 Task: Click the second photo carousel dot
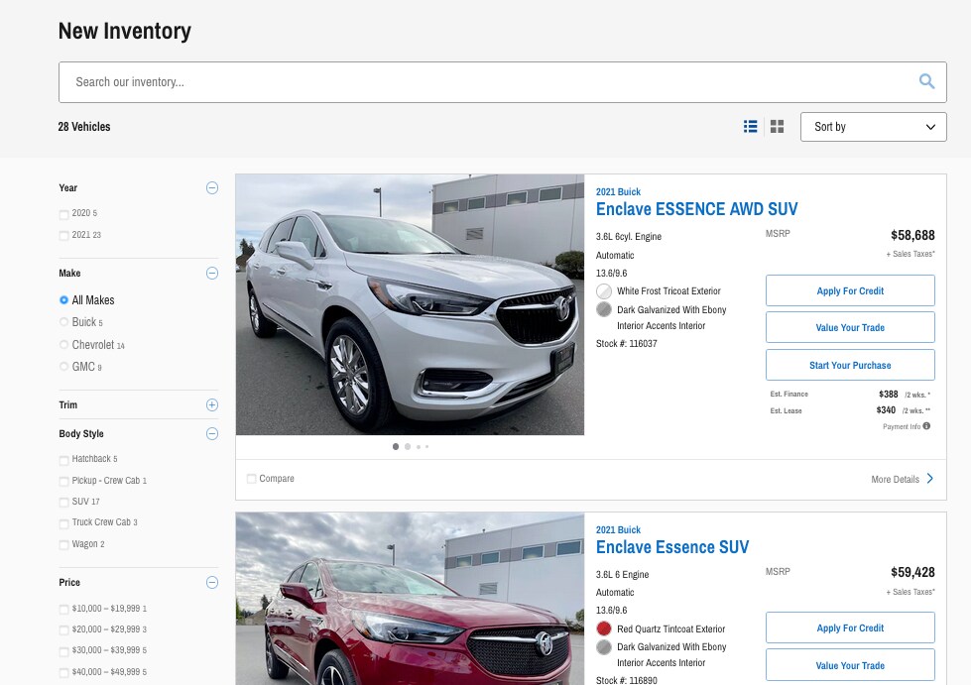(x=408, y=446)
